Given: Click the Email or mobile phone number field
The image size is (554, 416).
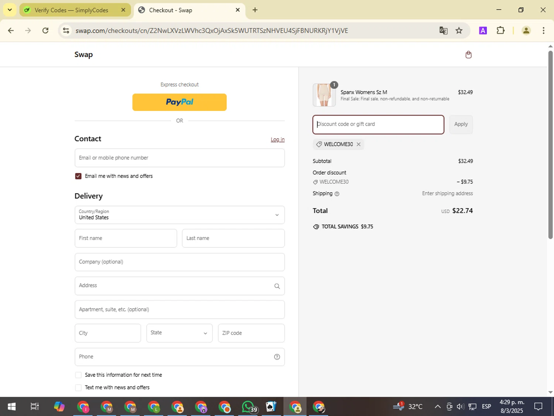Looking at the screenshot, I should 179,158.
